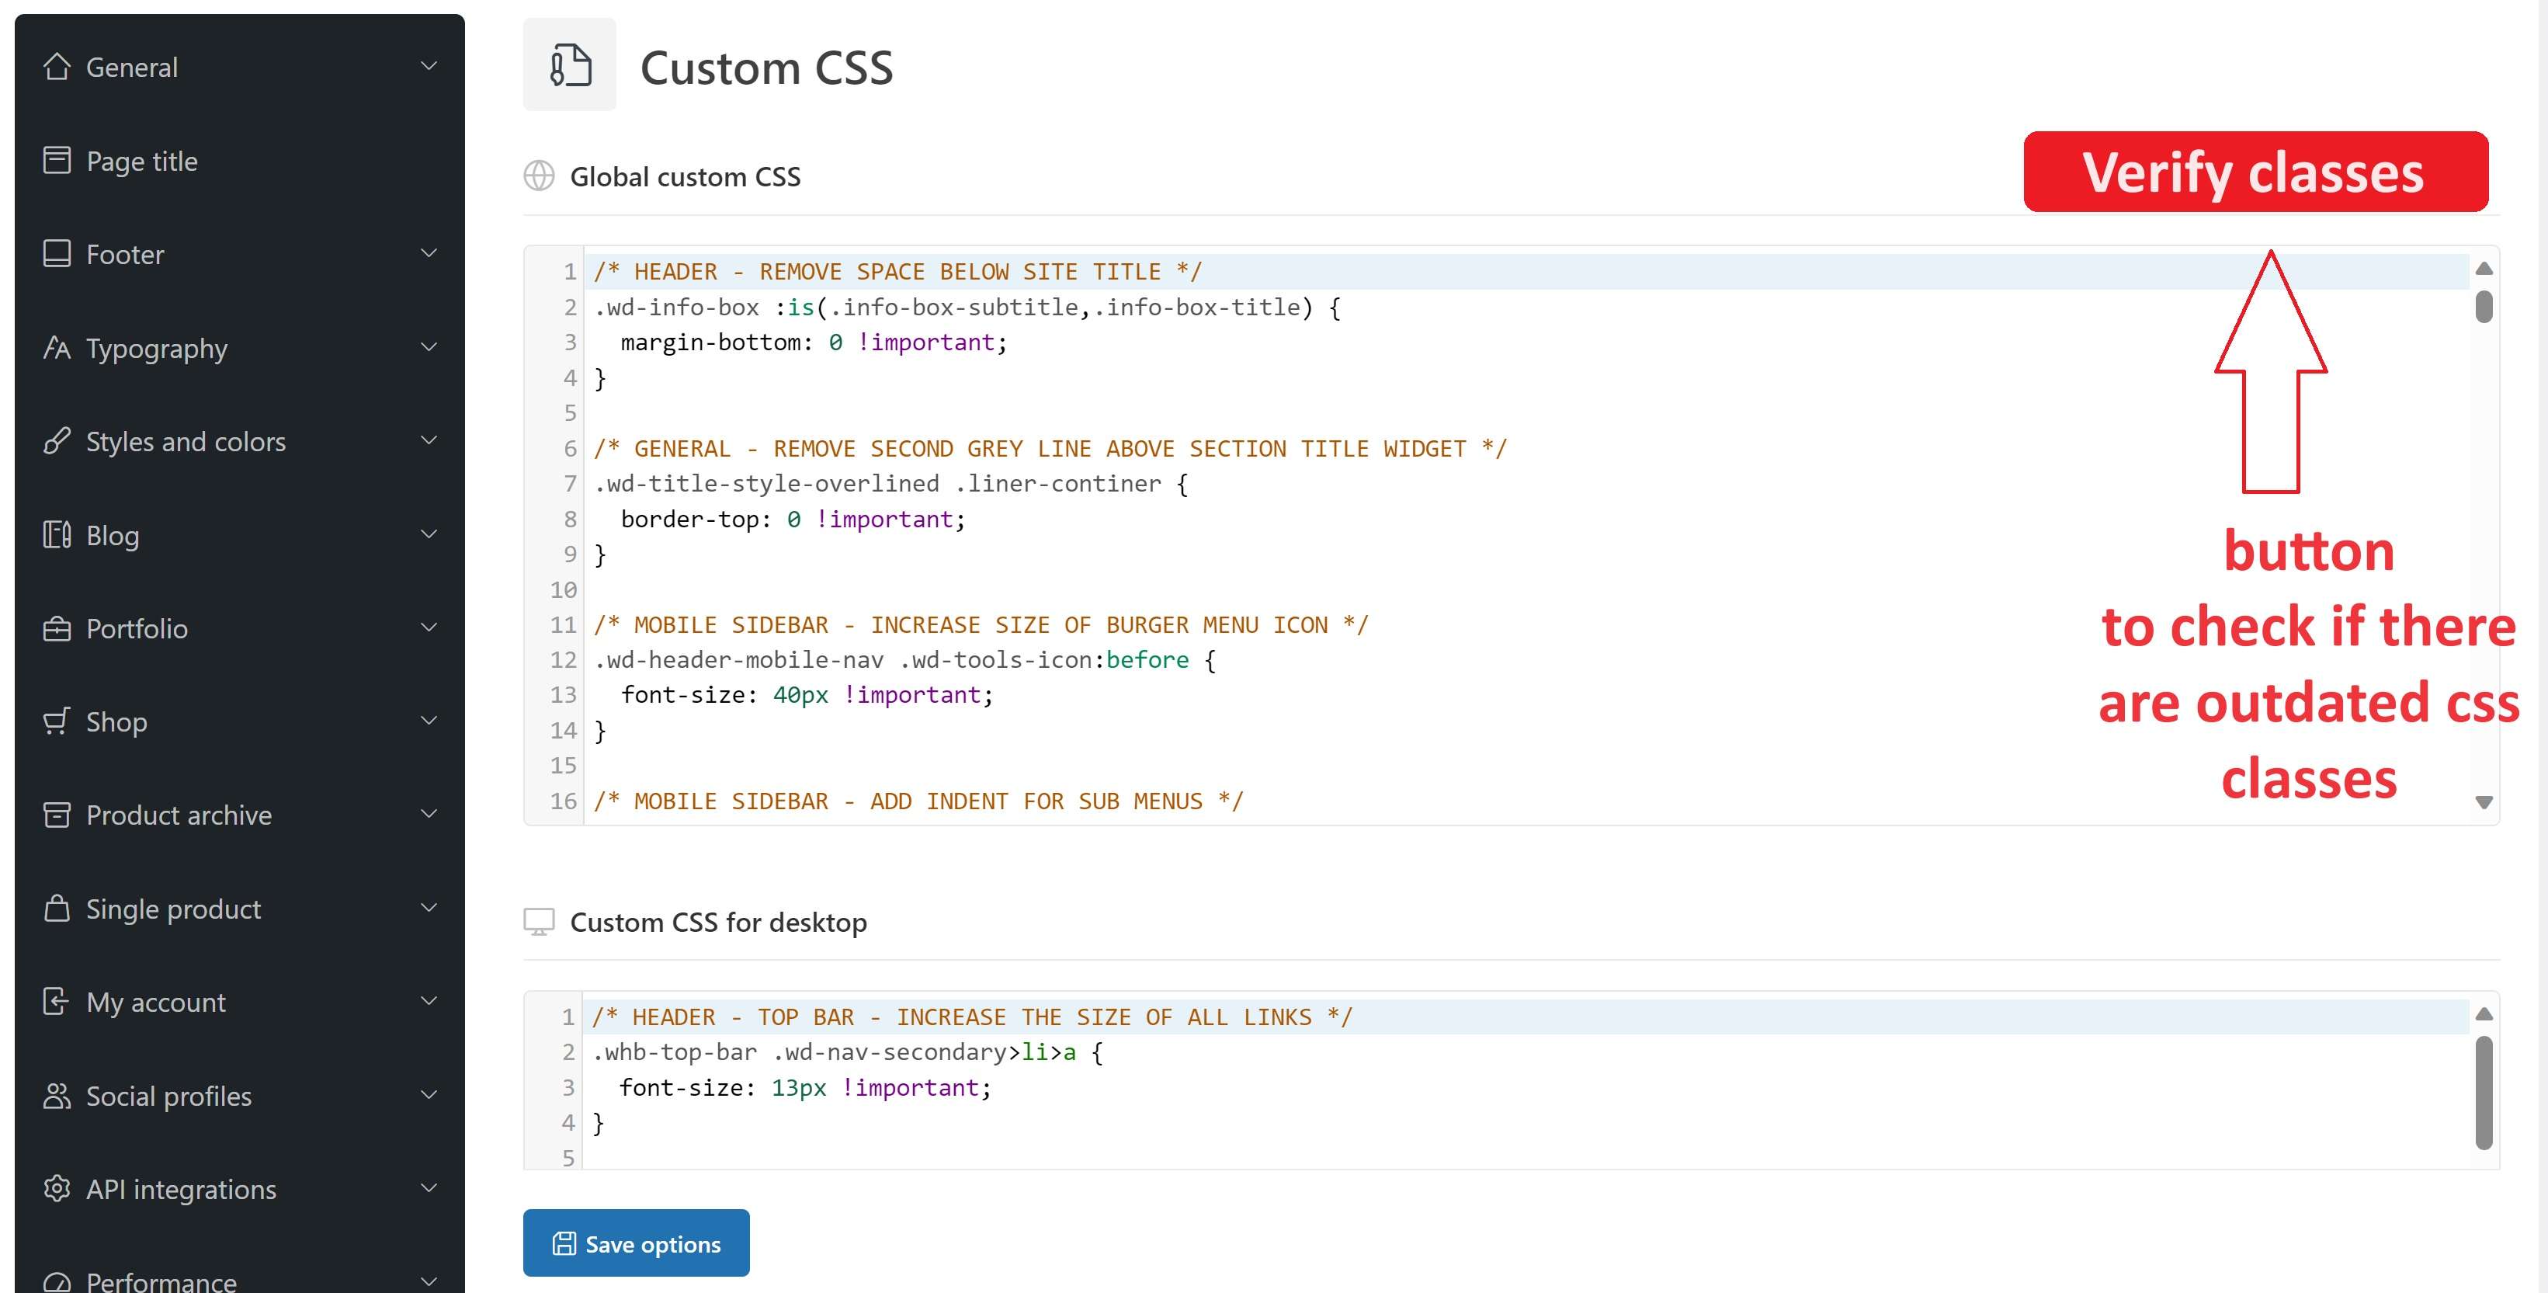Expand the Footer section chevron
The width and height of the screenshot is (2548, 1293).
pos(429,253)
